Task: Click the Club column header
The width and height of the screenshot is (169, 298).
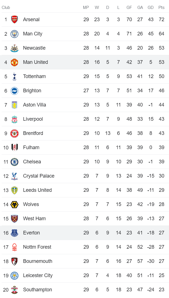Action: click(6, 8)
